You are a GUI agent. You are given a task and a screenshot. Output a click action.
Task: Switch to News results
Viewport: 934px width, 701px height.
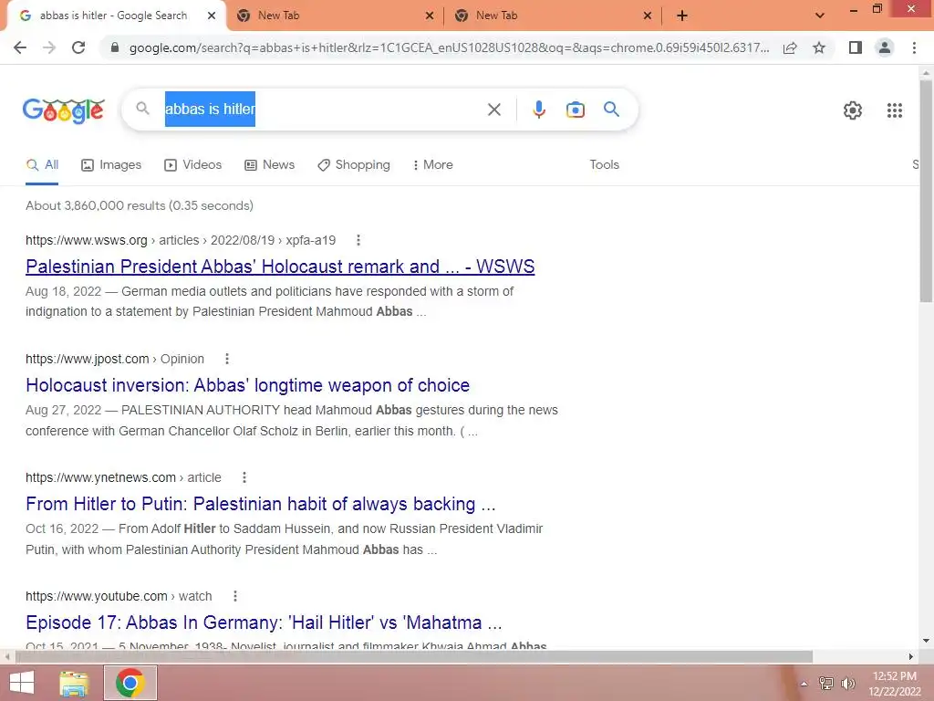(x=270, y=165)
